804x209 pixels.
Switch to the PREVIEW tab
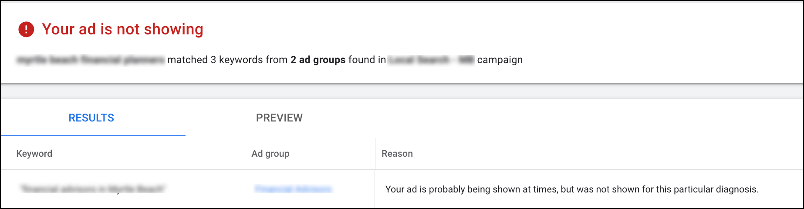(x=279, y=118)
